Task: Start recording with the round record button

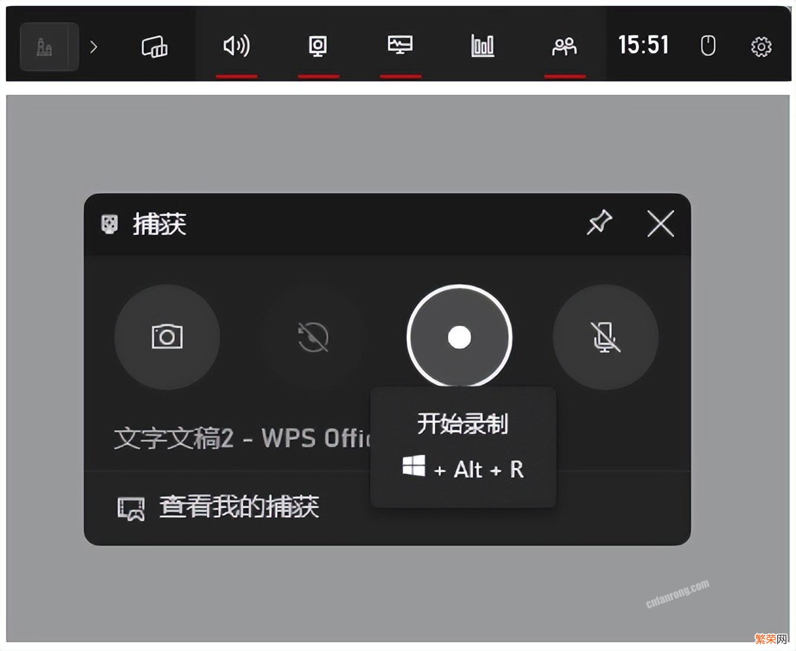Action: [x=460, y=337]
